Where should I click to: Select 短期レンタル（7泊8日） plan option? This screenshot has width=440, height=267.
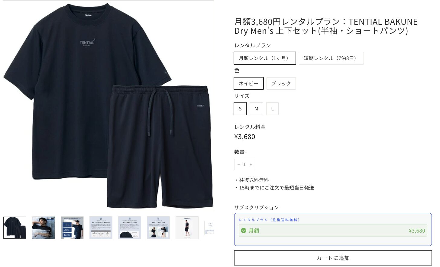click(331, 58)
